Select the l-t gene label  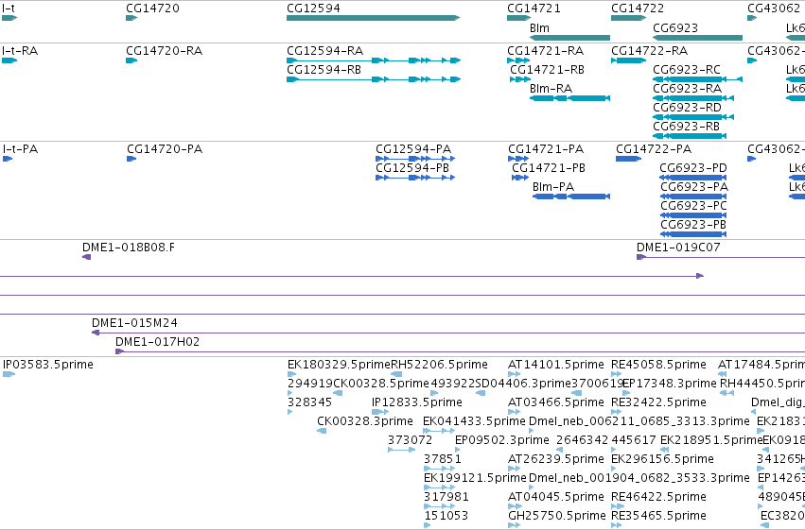tap(9, 9)
